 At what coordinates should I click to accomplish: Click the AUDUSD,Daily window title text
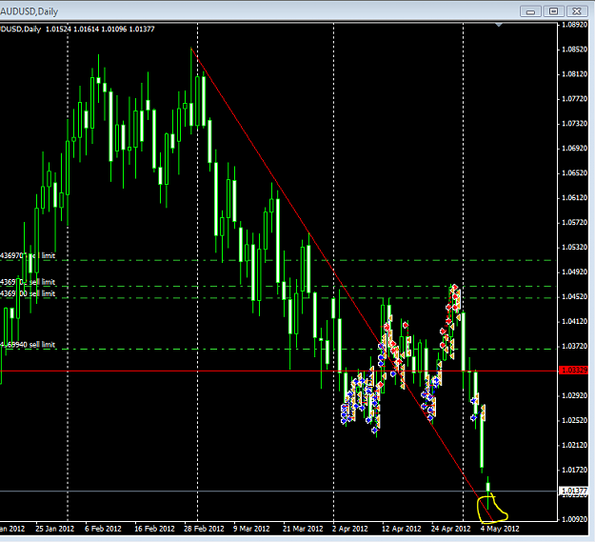point(30,11)
